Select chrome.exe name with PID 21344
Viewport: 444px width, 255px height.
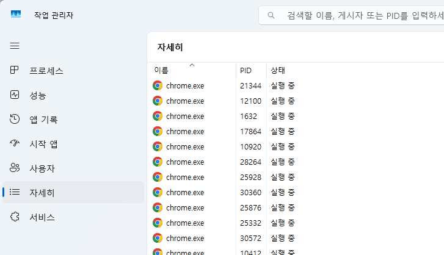pyautogui.click(x=185, y=85)
